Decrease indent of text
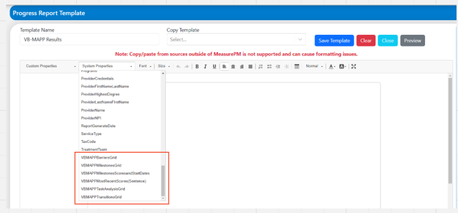 [x=287, y=67]
